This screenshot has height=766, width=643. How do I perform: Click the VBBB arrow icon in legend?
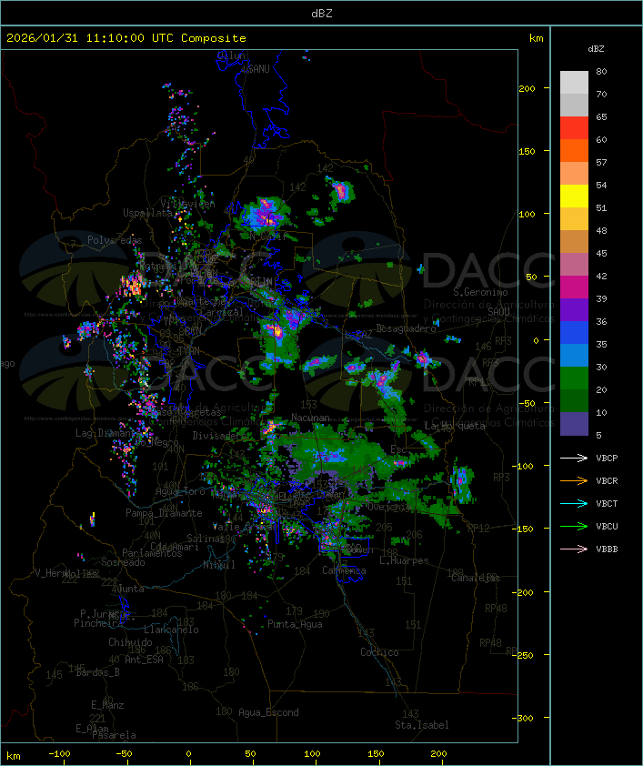tap(574, 549)
